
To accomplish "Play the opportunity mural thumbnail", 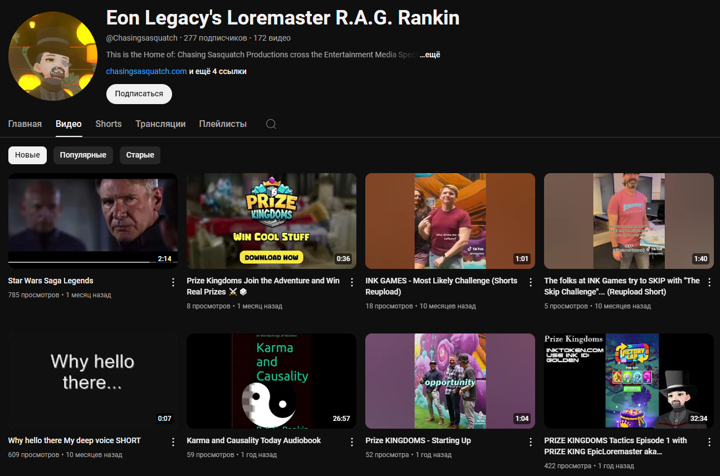I will point(450,381).
